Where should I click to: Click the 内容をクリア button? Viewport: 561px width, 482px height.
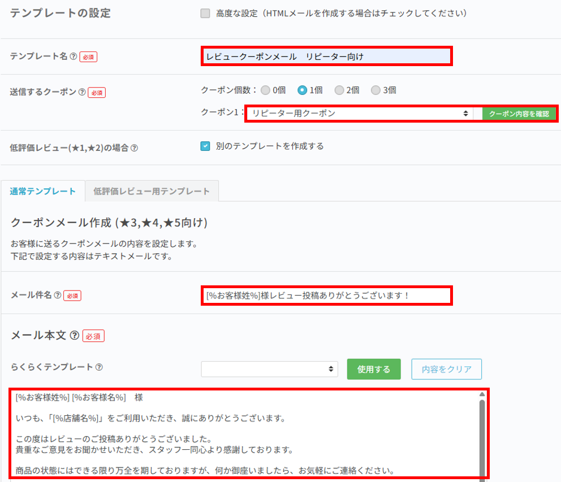click(x=446, y=369)
